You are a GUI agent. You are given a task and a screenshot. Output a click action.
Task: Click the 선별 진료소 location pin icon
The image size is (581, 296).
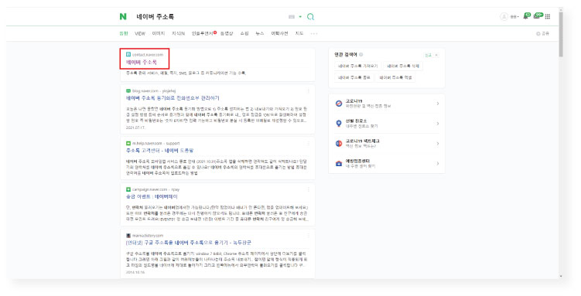(x=339, y=124)
